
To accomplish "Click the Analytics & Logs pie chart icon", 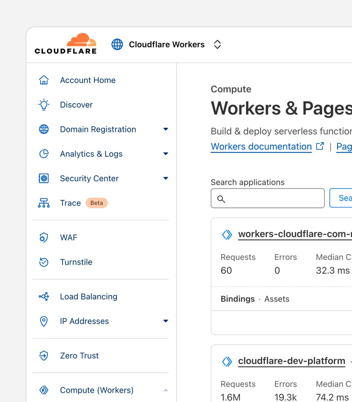I will click(44, 154).
